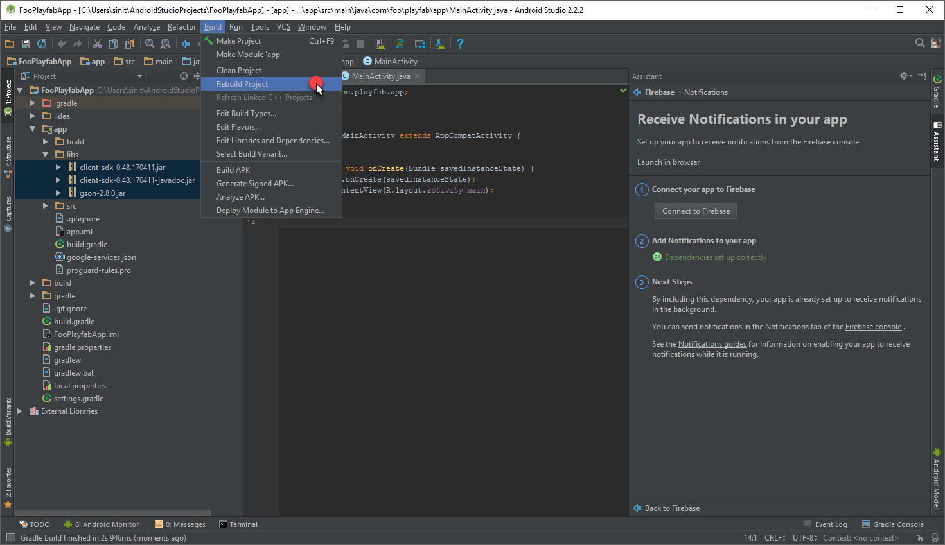The image size is (945, 545).
Task: Click the Stop square toolbar icon
Action: (360, 44)
